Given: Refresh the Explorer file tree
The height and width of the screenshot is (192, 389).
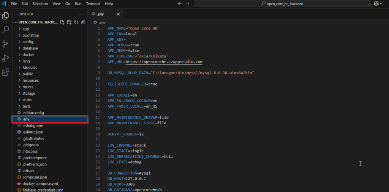Looking at the screenshot, I should pyautogui.click(x=76, y=22).
